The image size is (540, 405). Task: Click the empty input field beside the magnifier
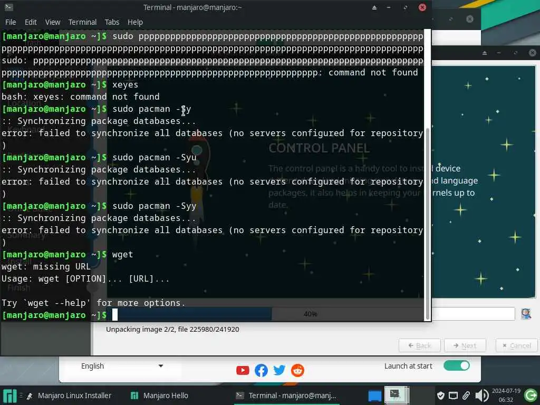474,314
